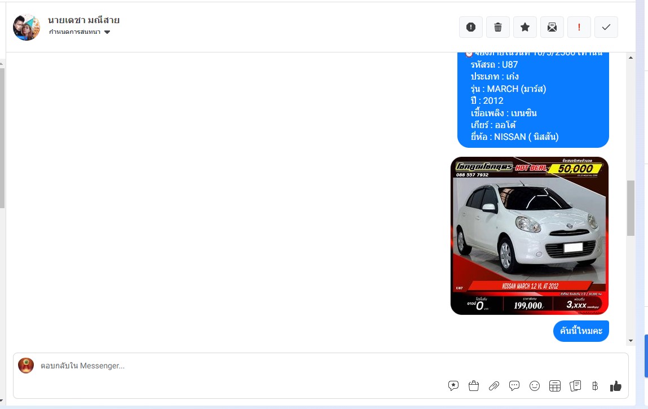Click the Baht currency icon
Viewport: 648px width, 409px height.
(x=595, y=386)
